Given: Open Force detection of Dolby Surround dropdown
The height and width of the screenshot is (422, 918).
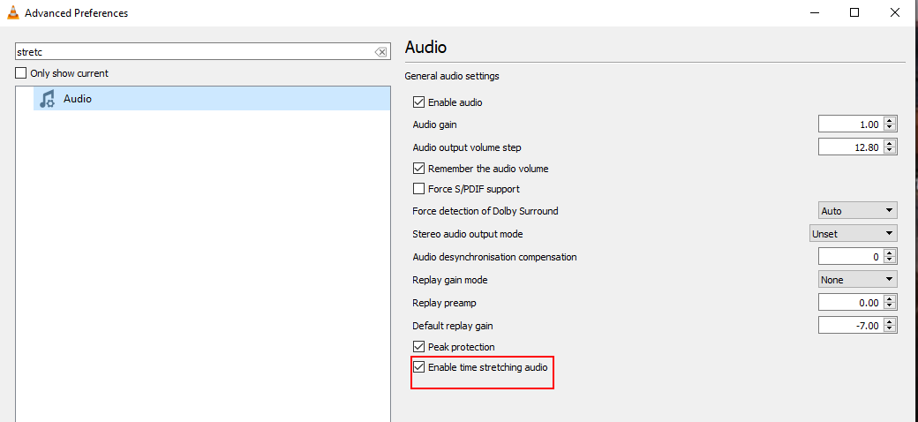Looking at the screenshot, I should (x=857, y=210).
